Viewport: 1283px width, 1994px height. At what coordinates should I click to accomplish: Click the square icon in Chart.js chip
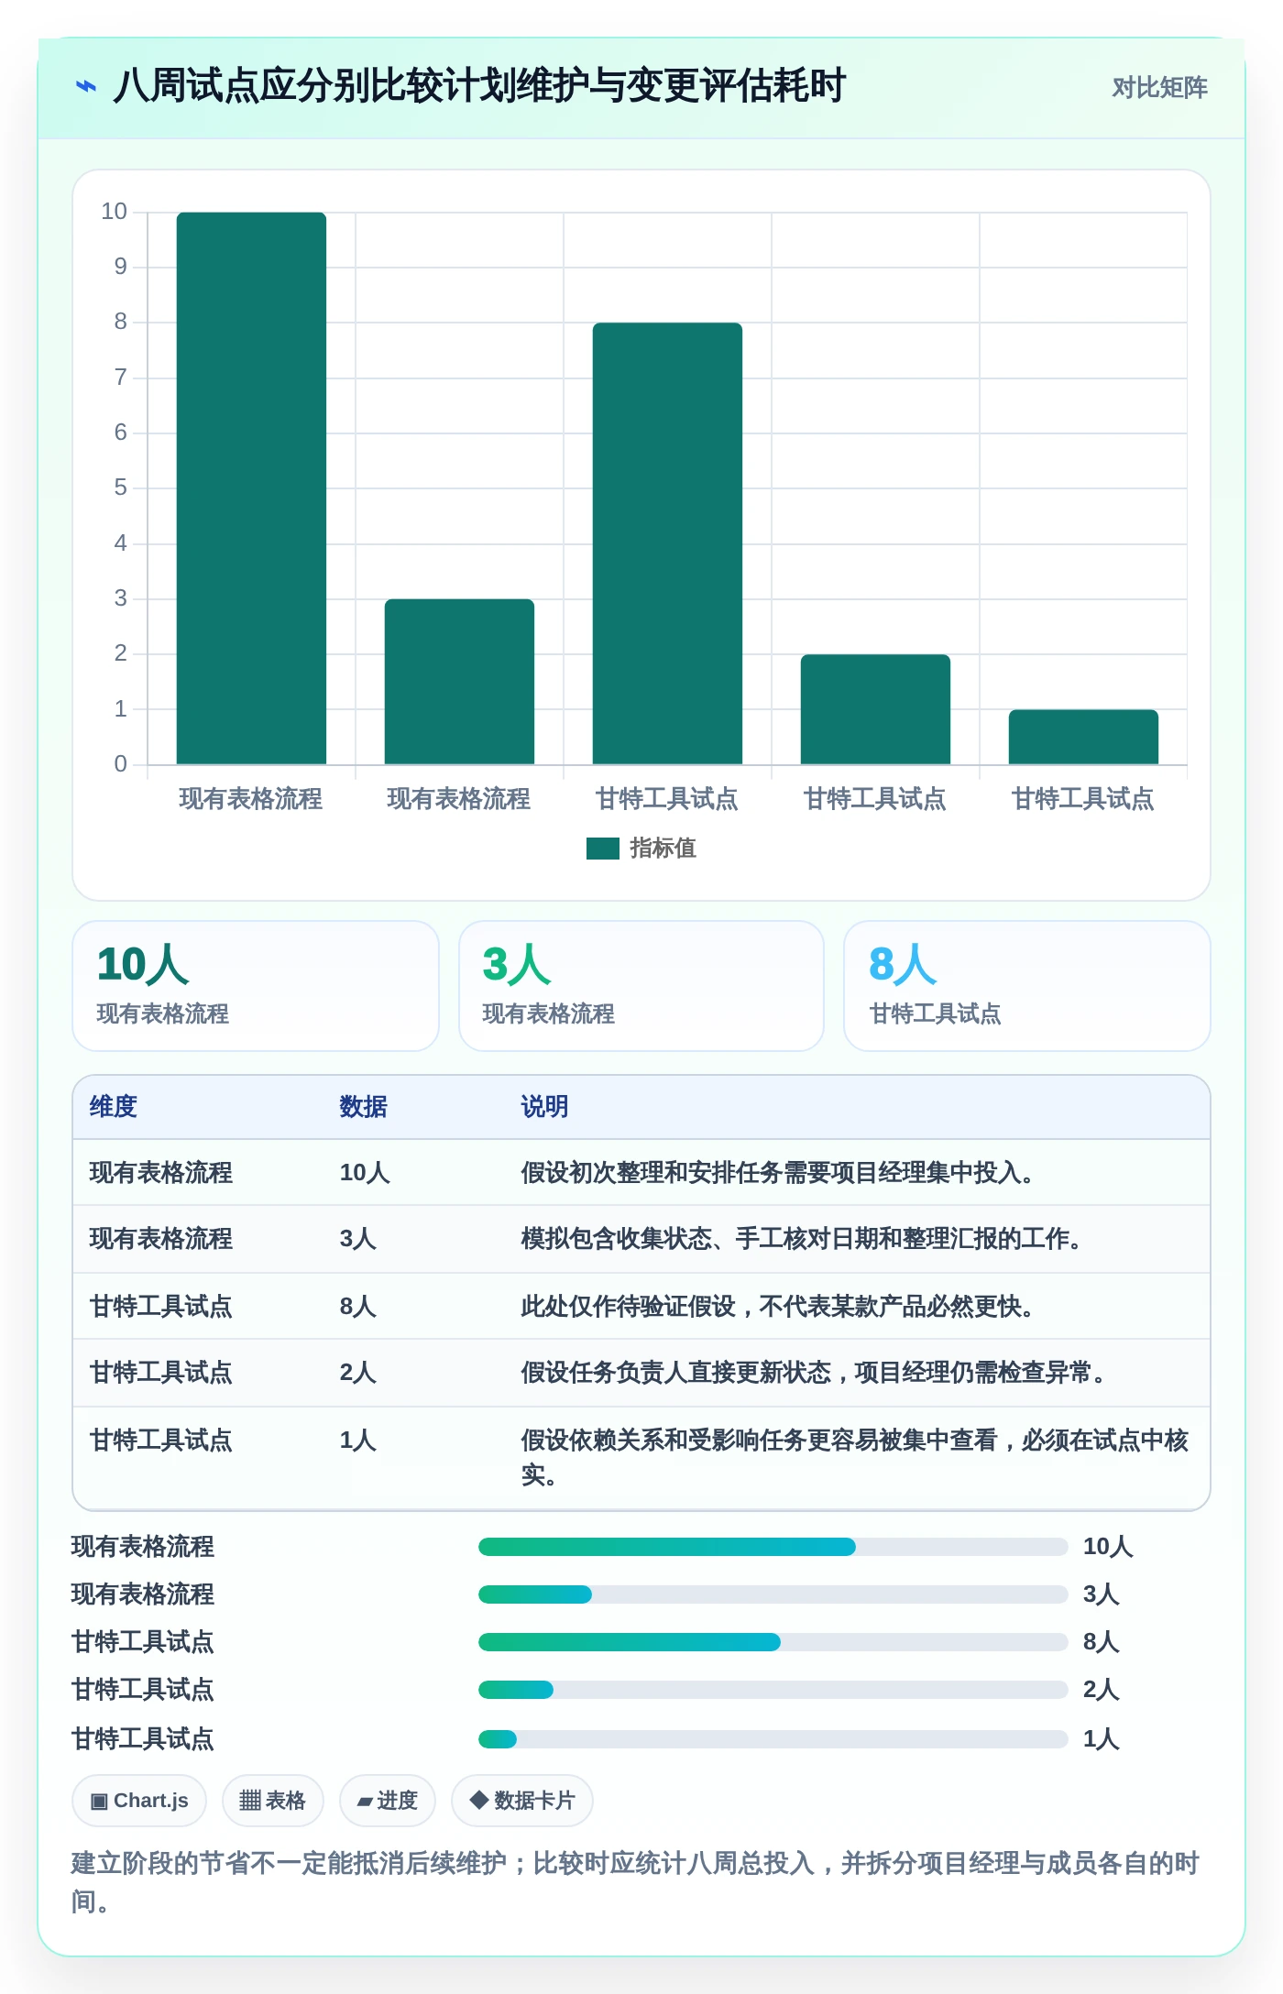tap(99, 1802)
